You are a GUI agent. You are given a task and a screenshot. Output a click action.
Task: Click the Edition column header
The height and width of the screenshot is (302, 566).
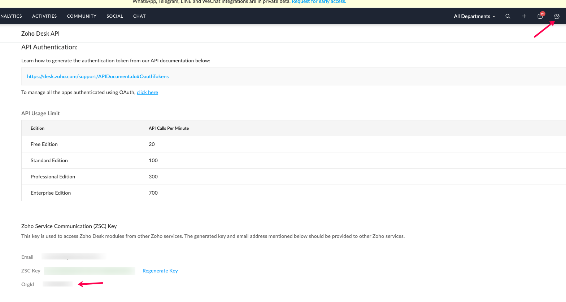click(38, 128)
